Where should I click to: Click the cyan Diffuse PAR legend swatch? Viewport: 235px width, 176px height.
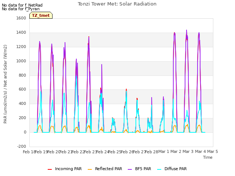tap(159, 169)
